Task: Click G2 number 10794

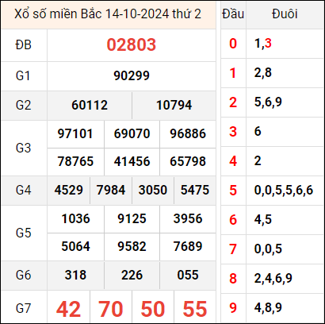Action: (x=174, y=105)
